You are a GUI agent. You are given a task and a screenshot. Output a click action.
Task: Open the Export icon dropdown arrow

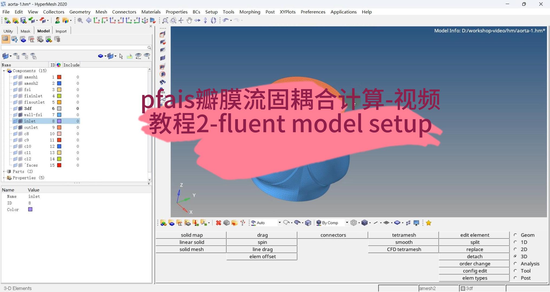click(48, 20)
